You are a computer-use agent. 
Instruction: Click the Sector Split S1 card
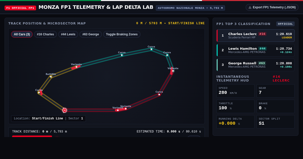(x=275, y=122)
